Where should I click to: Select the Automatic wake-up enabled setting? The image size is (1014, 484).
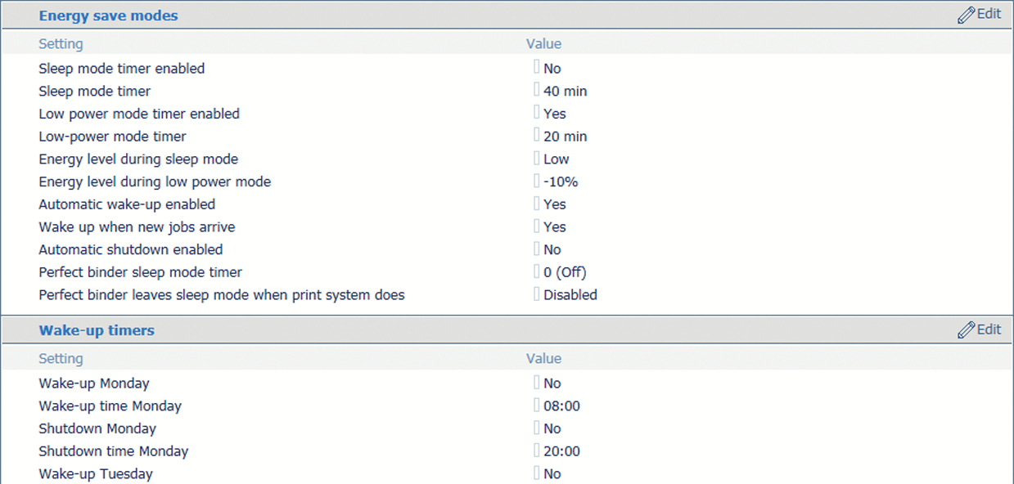coord(127,204)
